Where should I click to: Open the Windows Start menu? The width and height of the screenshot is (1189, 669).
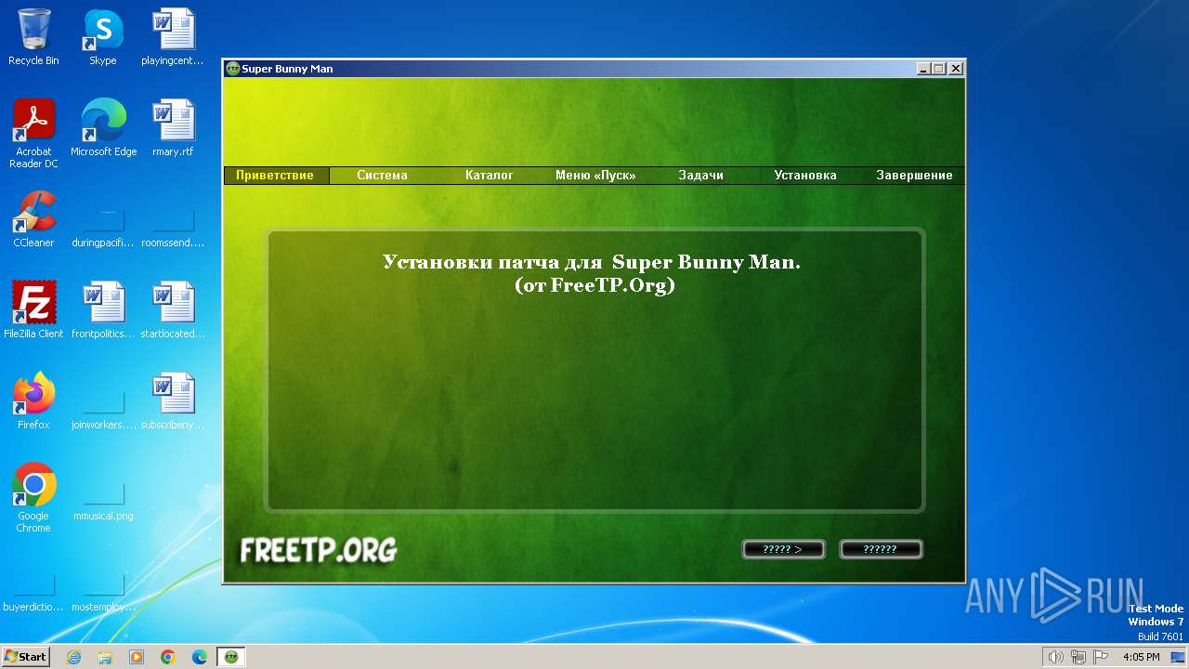coord(26,657)
